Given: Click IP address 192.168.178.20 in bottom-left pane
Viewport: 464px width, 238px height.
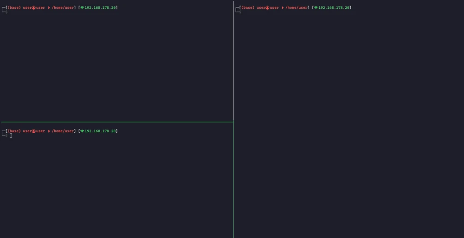Looking at the screenshot, I should tap(100, 131).
